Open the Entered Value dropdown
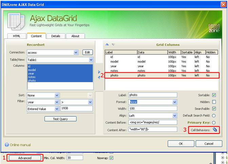 [x=57, y=109]
